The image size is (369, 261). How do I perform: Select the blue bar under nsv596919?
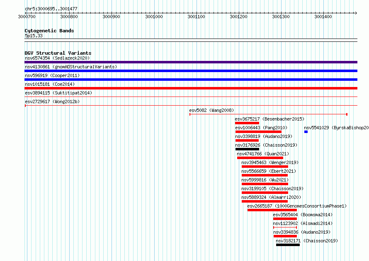point(191,80)
